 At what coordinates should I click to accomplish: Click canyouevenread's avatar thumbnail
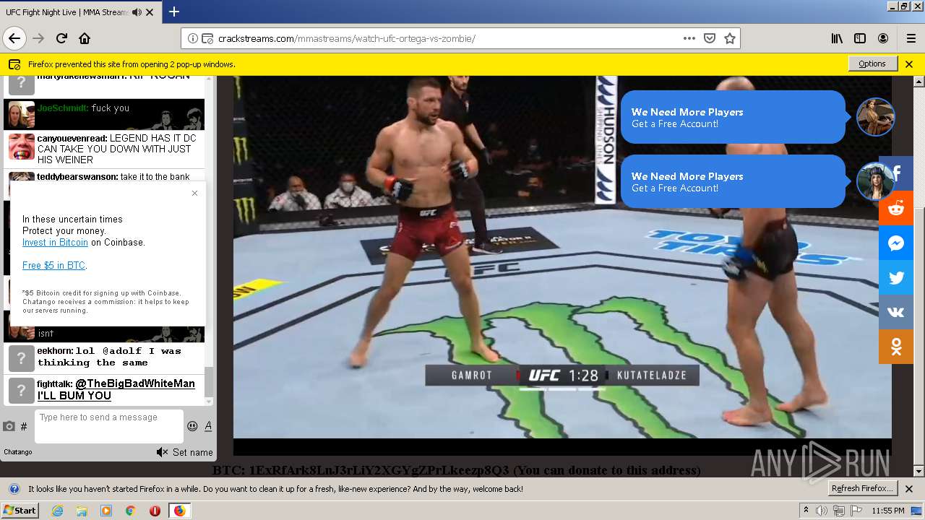pyautogui.click(x=21, y=146)
